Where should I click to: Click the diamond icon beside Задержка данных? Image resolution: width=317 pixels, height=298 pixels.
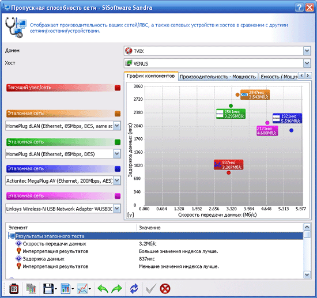[18, 259]
